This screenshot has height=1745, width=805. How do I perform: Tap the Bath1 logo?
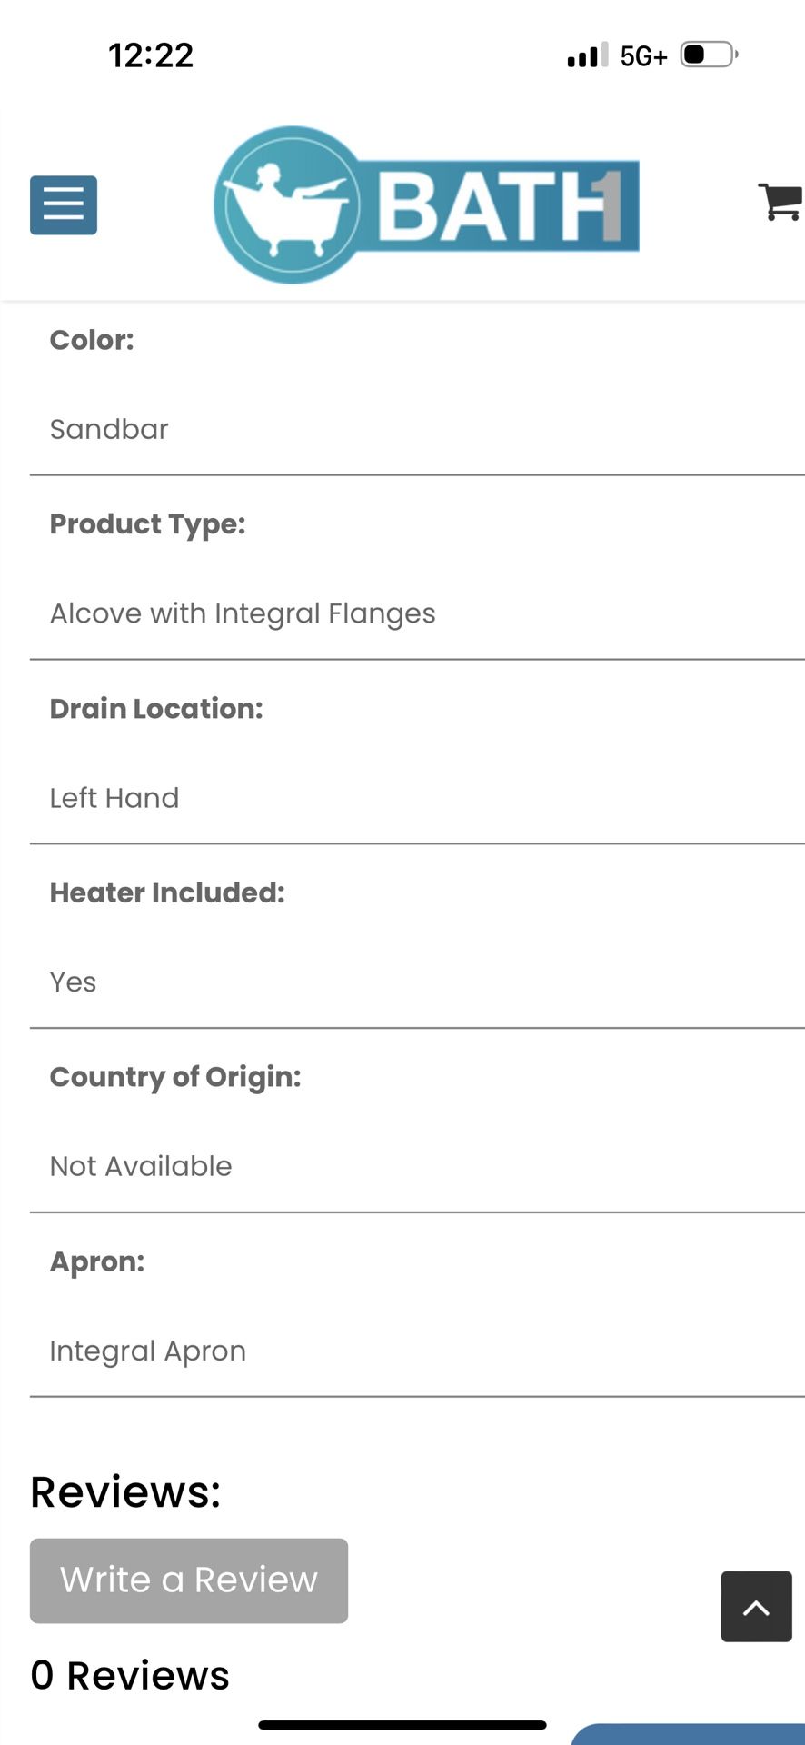pos(426,204)
